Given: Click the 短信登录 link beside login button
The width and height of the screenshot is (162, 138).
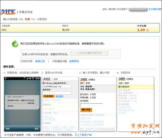Looking at the screenshot, I should (59, 96).
